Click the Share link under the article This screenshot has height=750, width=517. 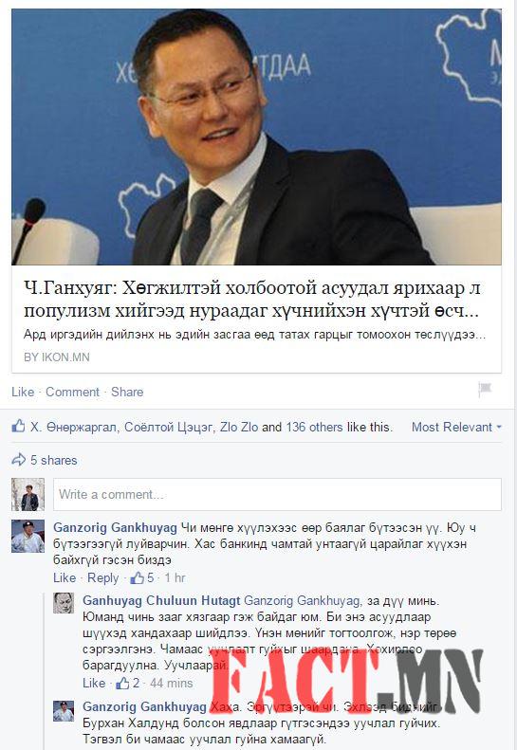(127, 392)
